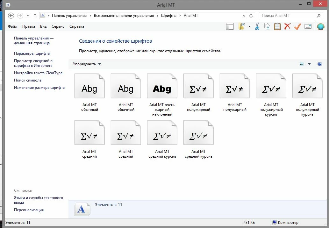Select Arial MT очень жирный наклонный font

pyautogui.click(x=162, y=95)
